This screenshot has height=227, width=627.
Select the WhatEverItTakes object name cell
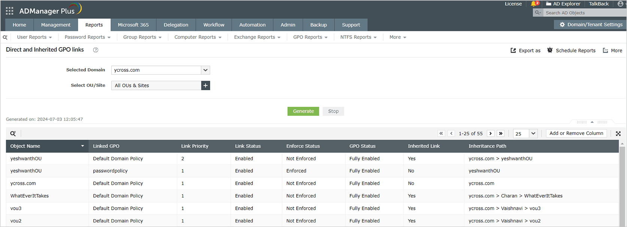30,196
